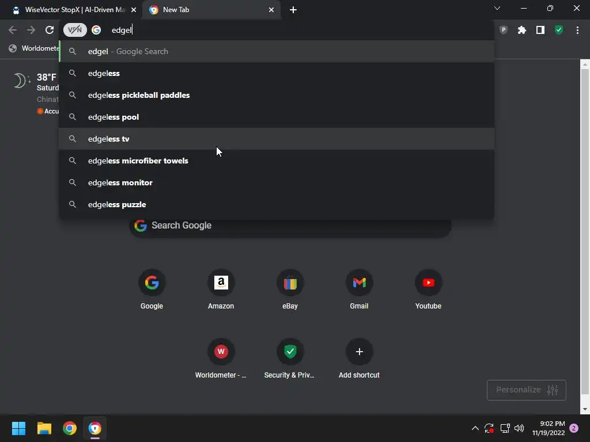The image size is (590, 442).
Task: Click the Personalize button
Action: pos(527,390)
